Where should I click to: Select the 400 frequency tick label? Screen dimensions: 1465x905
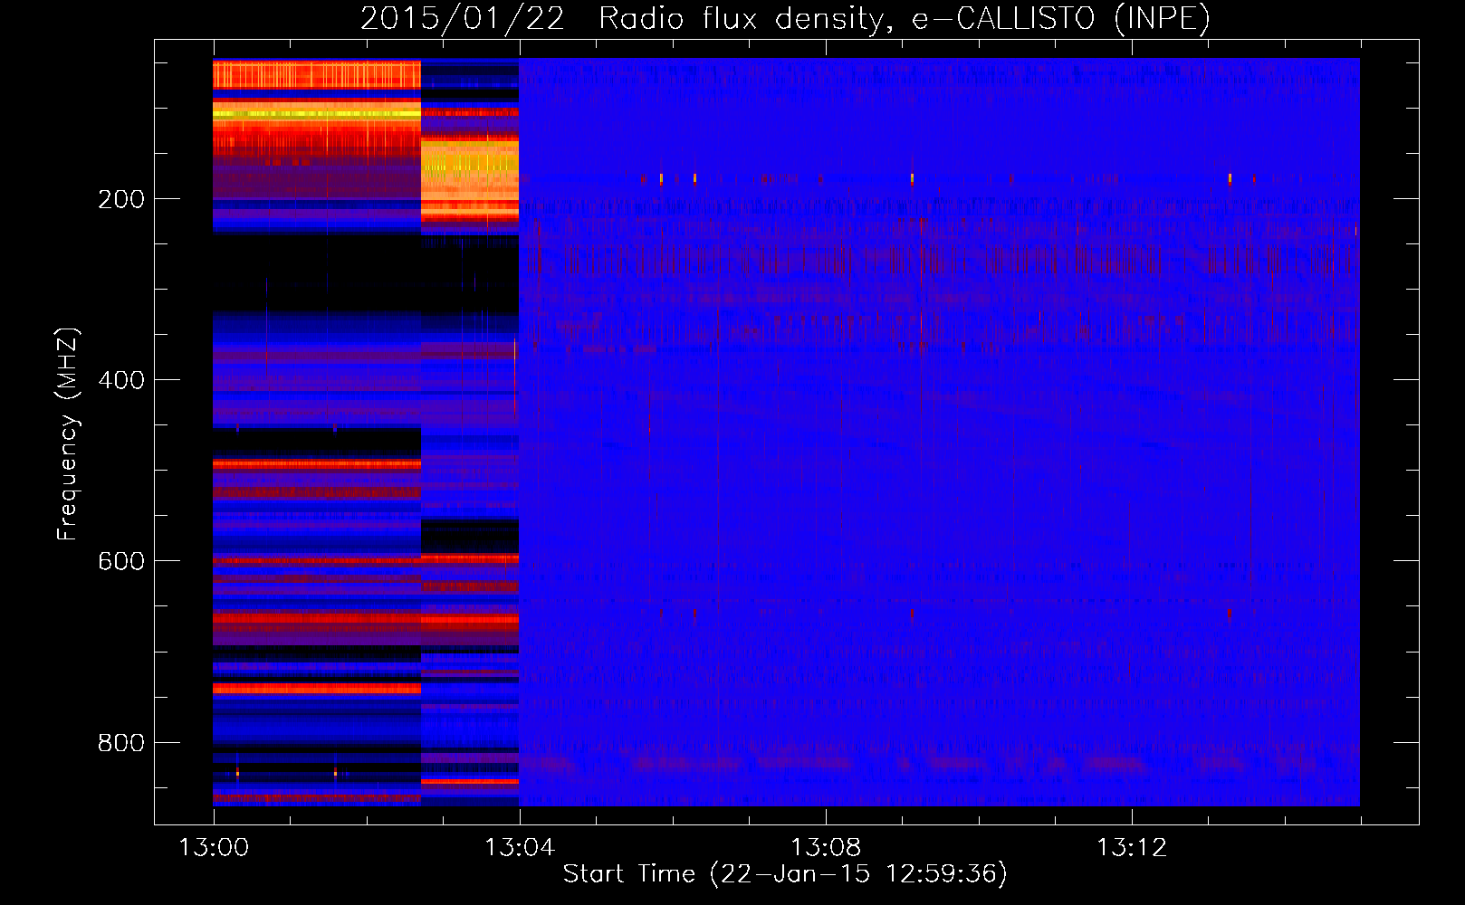coord(121,380)
